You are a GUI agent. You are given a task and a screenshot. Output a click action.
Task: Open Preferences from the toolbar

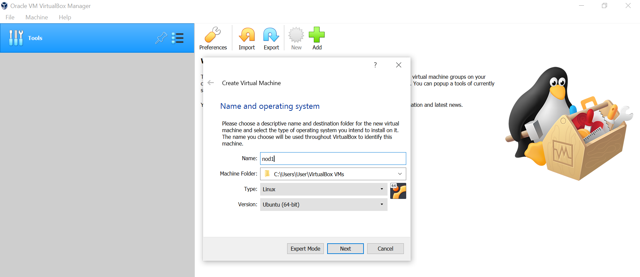(213, 38)
